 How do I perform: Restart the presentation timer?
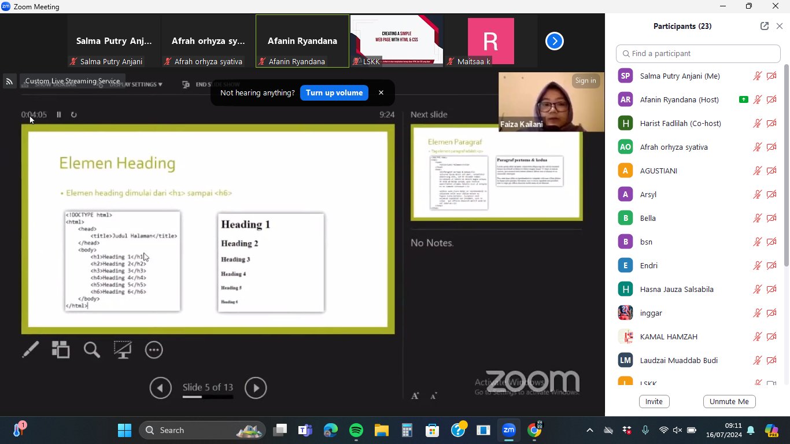click(x=74, y=114)
